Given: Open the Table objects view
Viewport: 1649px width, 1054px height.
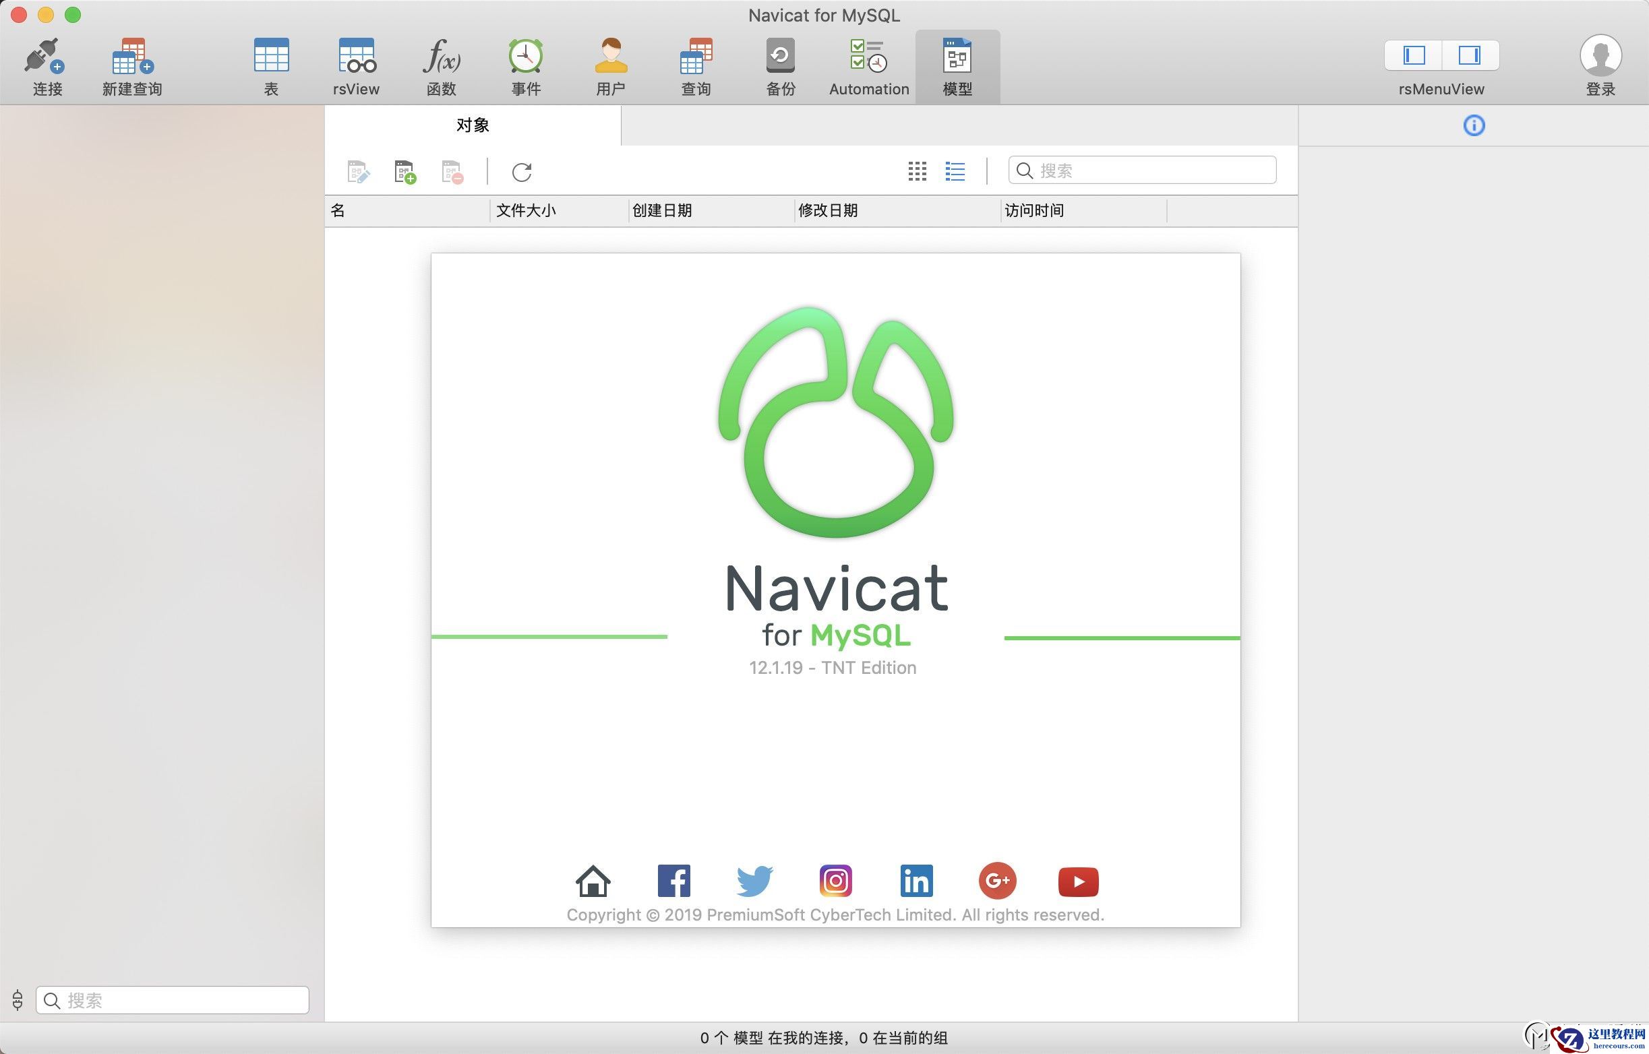Looking at the screenshot, I should 271,56.
